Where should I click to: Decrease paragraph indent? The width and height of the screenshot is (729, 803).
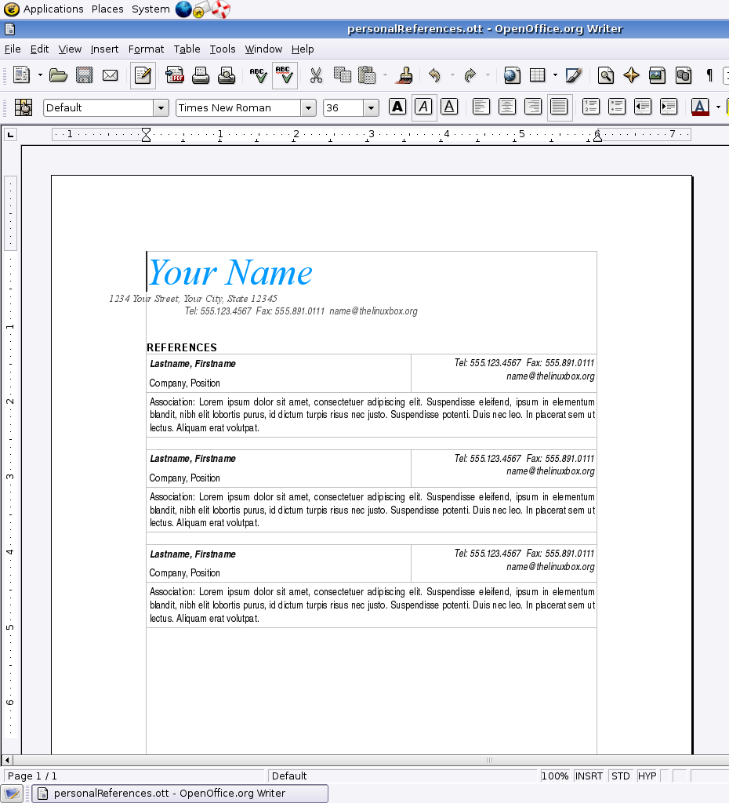coord(643,107)
